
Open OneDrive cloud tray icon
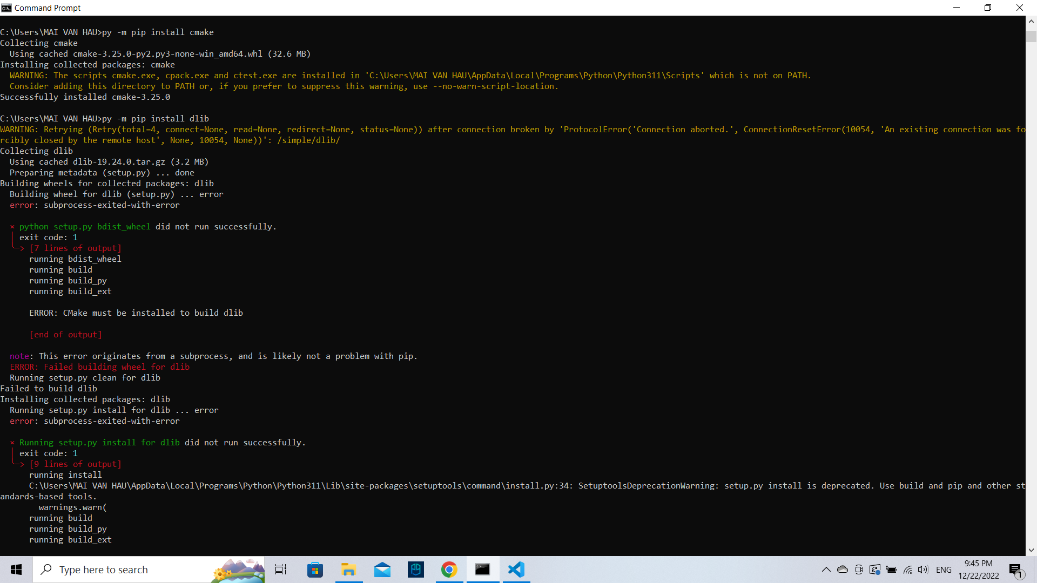point(843,570)
